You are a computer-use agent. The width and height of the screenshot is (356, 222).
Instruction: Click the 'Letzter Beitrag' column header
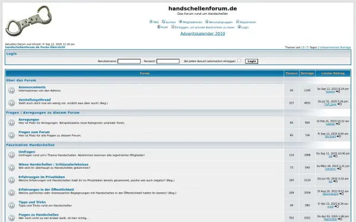(333, 73)
